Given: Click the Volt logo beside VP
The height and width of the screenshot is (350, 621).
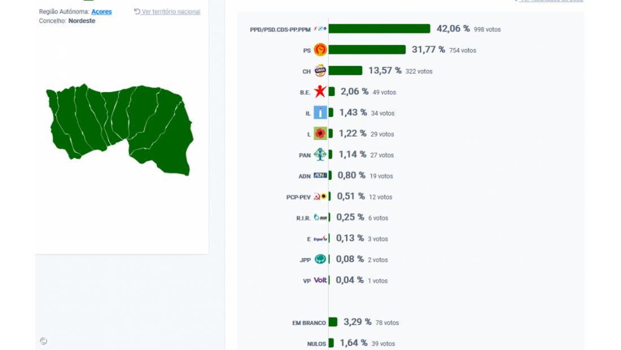Looking at the screenshot, I should (x=320, y=279).
